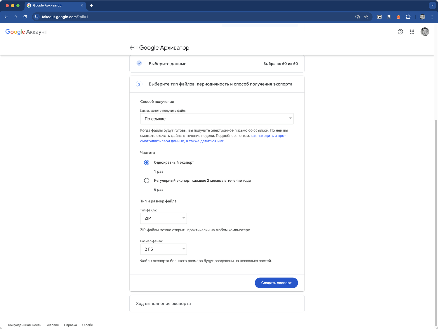This screenshot has width=438, height=329.
Task: Click the step 2 header about file type
Action: (217, 84)
